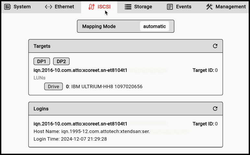Click the DP2 port button
This screenshot has width=250, height=155.
tap(61, 61)
